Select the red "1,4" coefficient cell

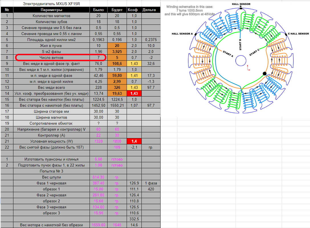tap(134, 141)
